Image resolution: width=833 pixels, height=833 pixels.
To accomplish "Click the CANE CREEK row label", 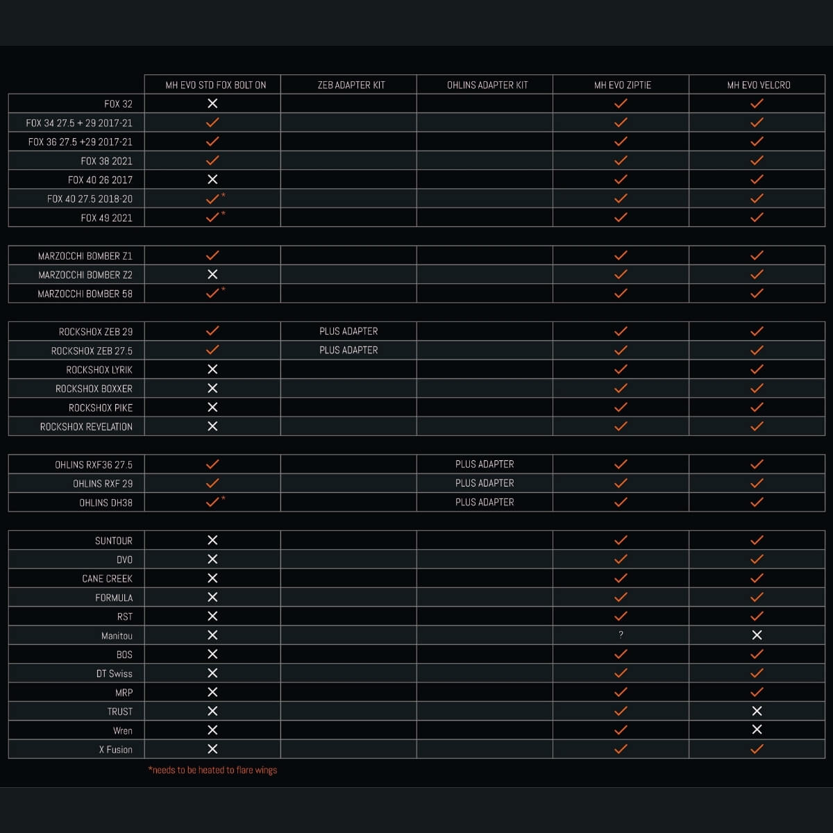I will pos(107,578).
